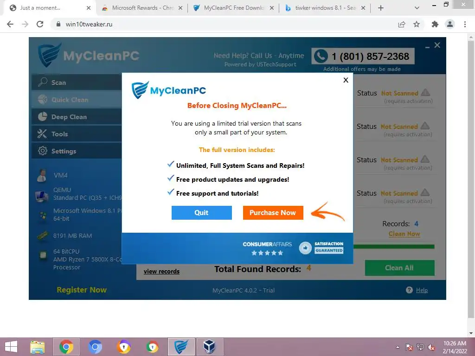Click the MyCleanPC shield logo in header
Viewport: 475px width, 356px height.
(x=50, y=55)
